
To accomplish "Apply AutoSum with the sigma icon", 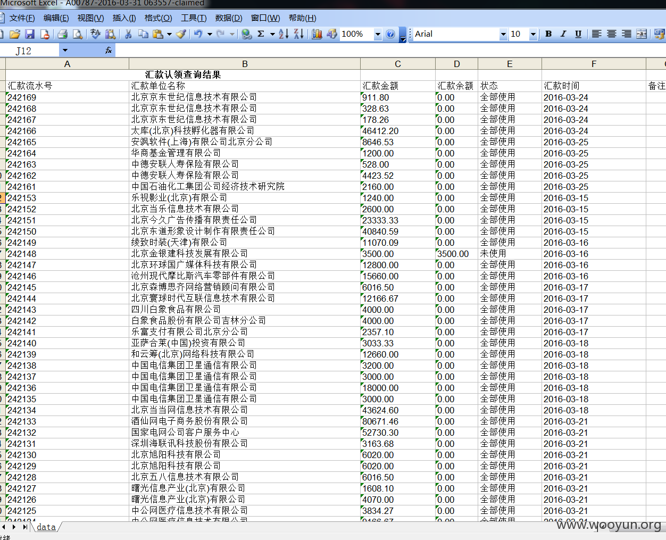I will pyautogui.click(x=261, y=34).
